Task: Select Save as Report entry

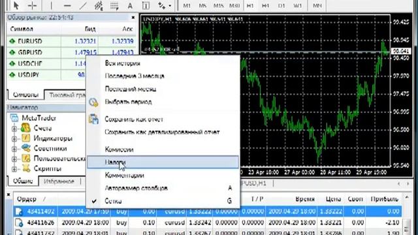Action: coord(163,119)
